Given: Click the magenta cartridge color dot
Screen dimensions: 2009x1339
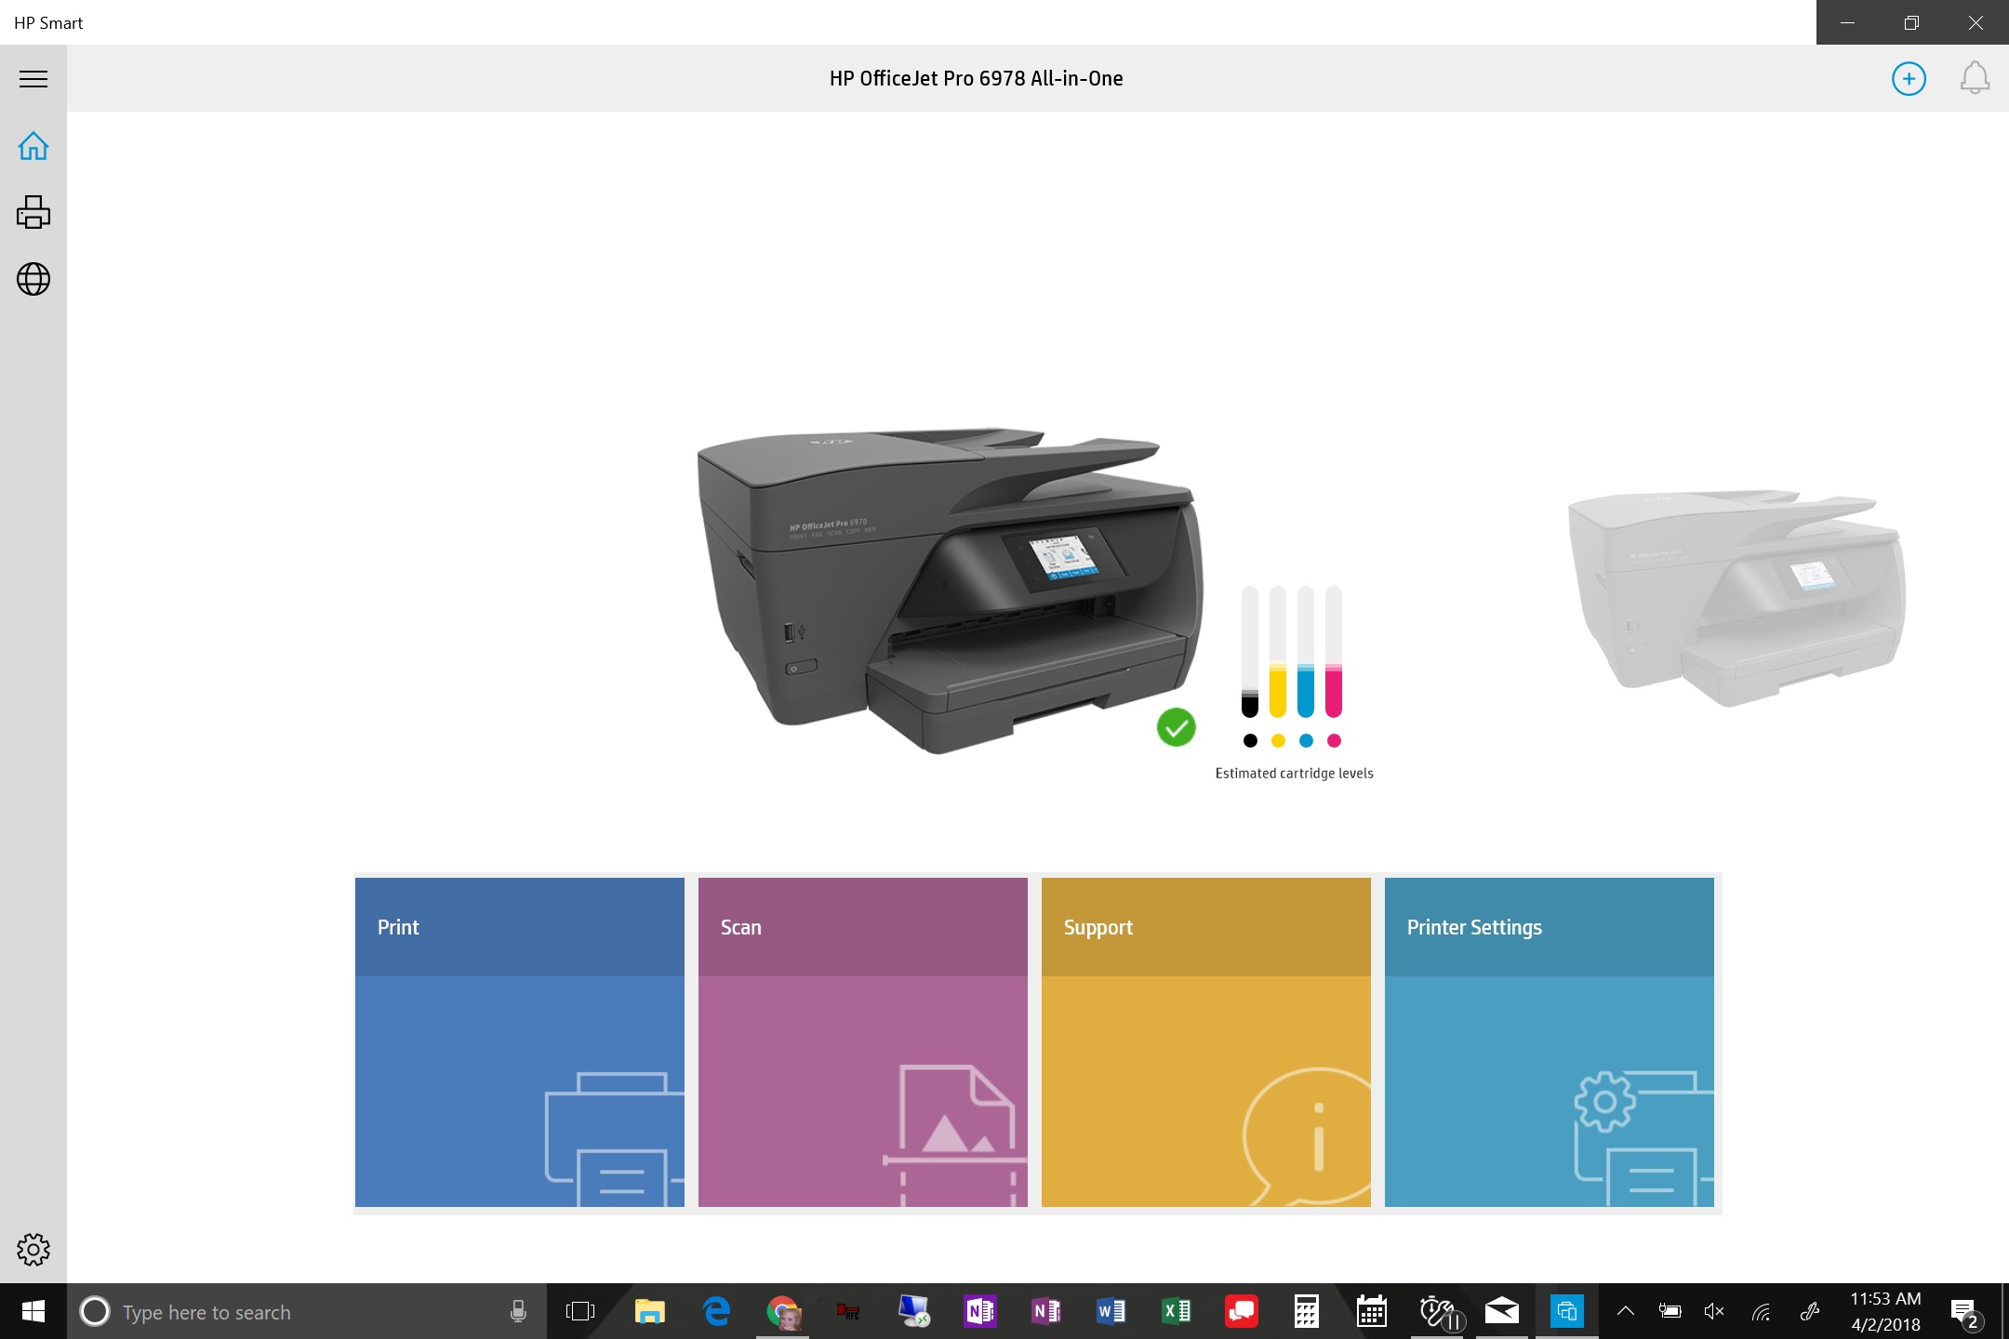Looking at the screenshot, I should (1334, 741).
